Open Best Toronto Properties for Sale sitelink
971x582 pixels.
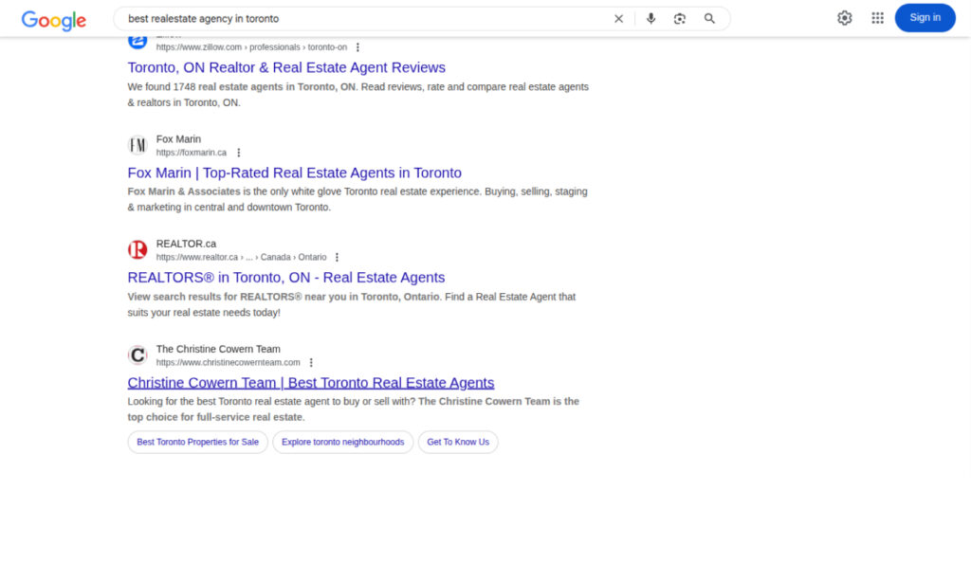pos(197,442)
